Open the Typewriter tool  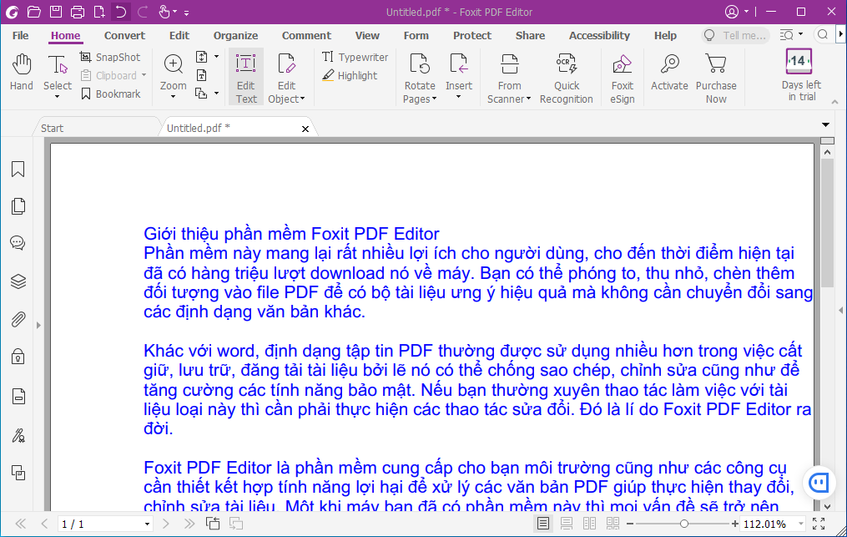click(x=355, y=57)
